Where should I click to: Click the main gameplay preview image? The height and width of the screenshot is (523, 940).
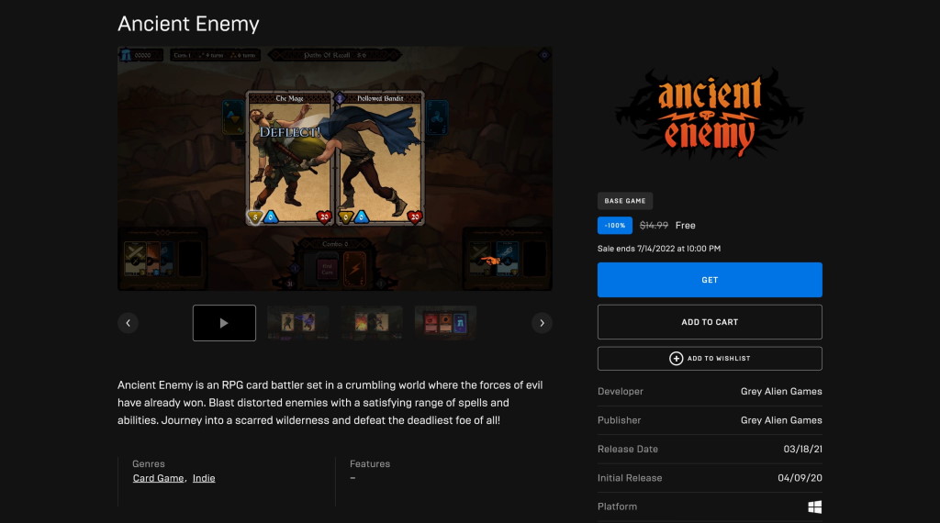[x=334, y=169]
